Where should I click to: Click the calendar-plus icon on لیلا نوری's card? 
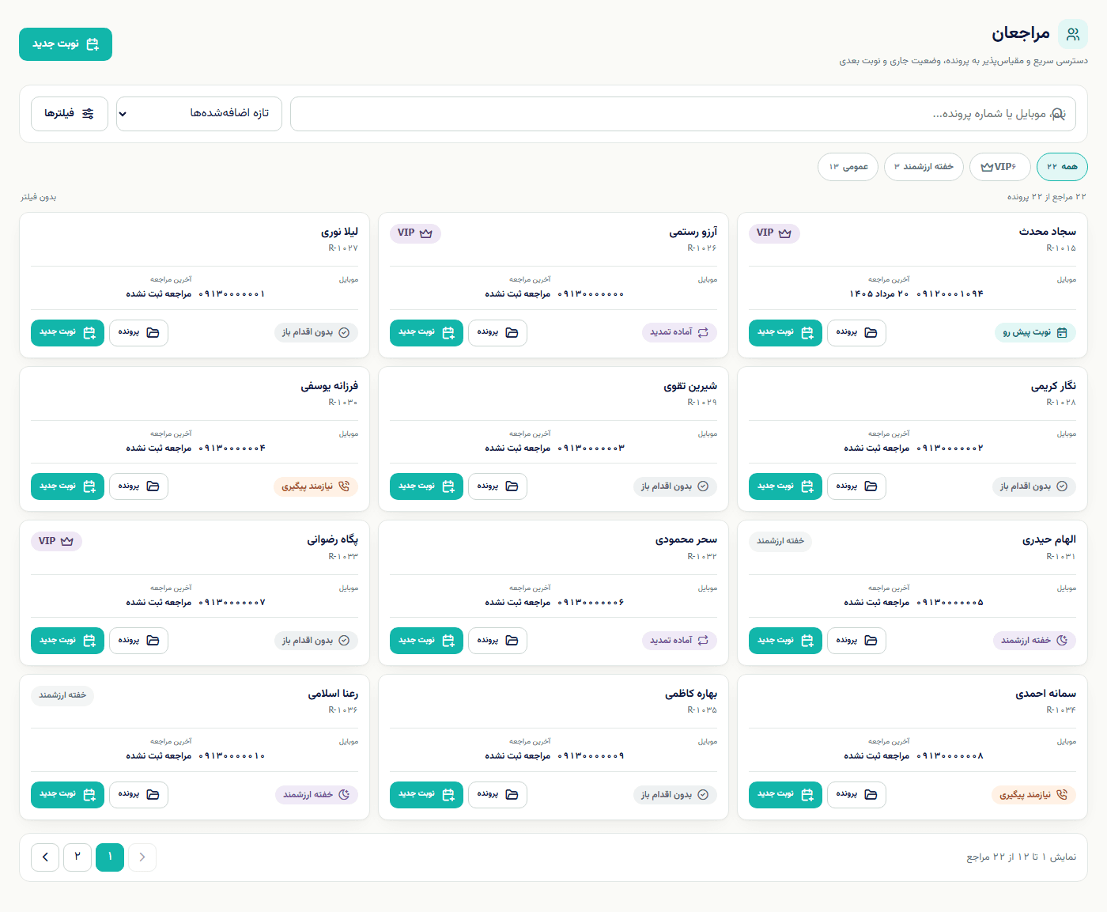coord(89,333)
